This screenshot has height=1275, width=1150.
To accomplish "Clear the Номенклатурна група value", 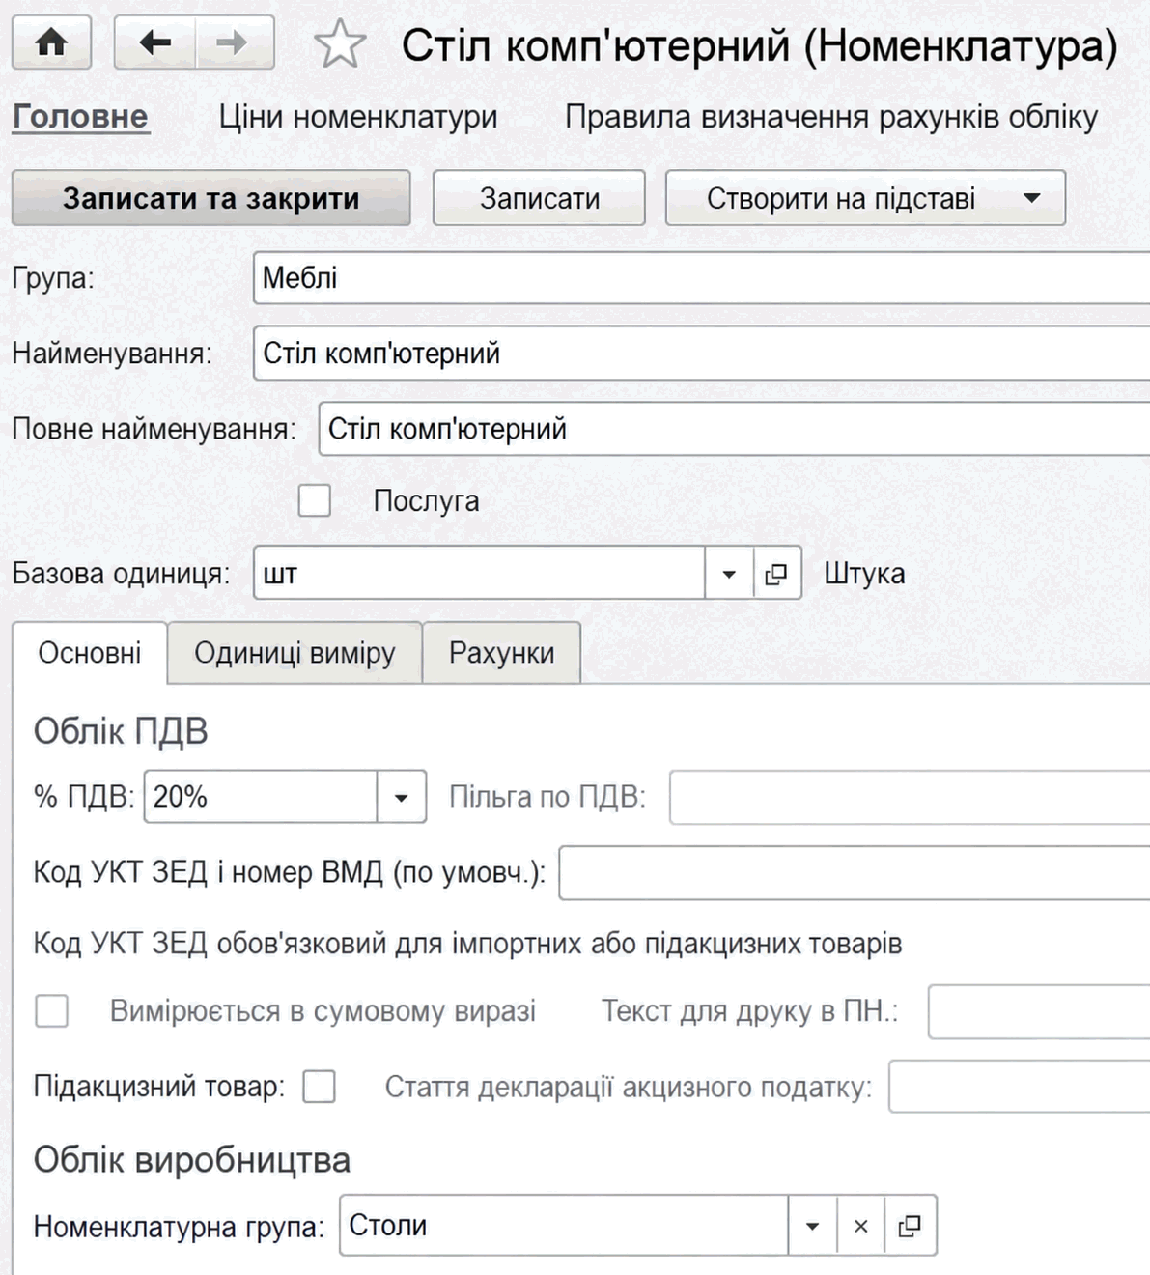I will [861, 1227].
